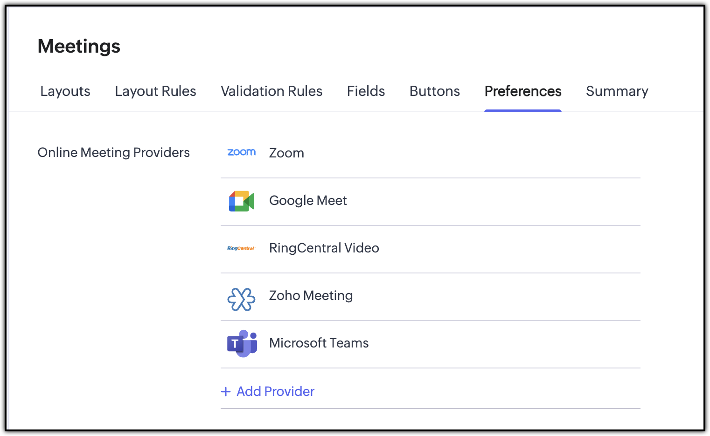
Task: Open the Layouts tab
Action: (x=65, y=91)
